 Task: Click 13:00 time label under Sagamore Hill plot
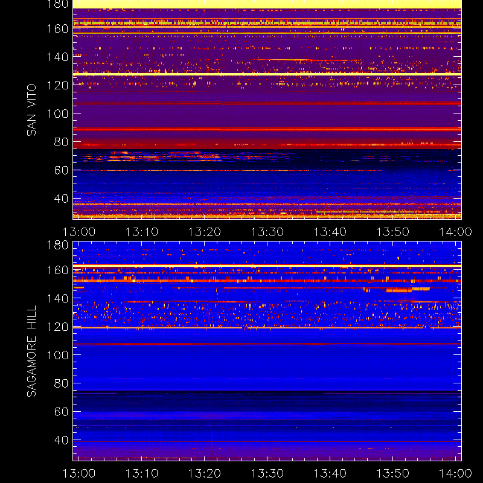click(x=79, y=473)
